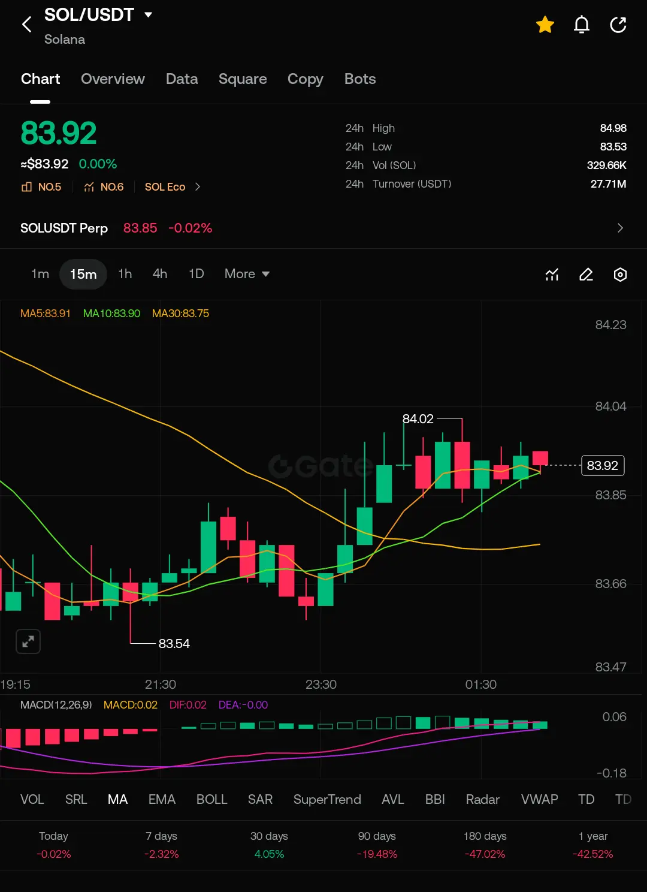Tap the Today -0.02% performance
Screen dimensions: 647x892
coord(54,845)
